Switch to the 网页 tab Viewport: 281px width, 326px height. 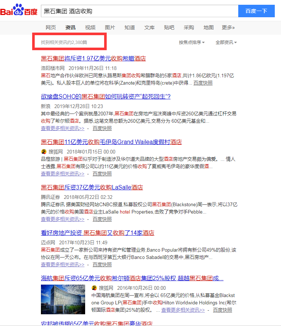tap(51, 27)
